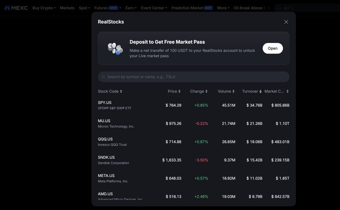Click the SNDK.US change -3.50%

click(x=201, y=160)
